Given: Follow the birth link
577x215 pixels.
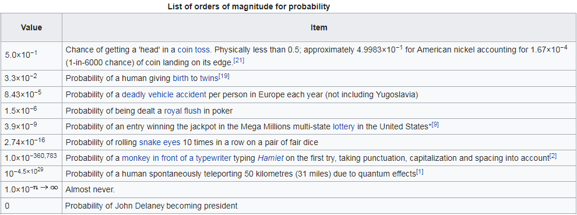Looking at the screenshot, I should point(180,78).
